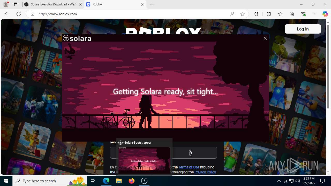Select the gender option with person icon
This screenshot has height=186, width=331.
pos(190,153)
